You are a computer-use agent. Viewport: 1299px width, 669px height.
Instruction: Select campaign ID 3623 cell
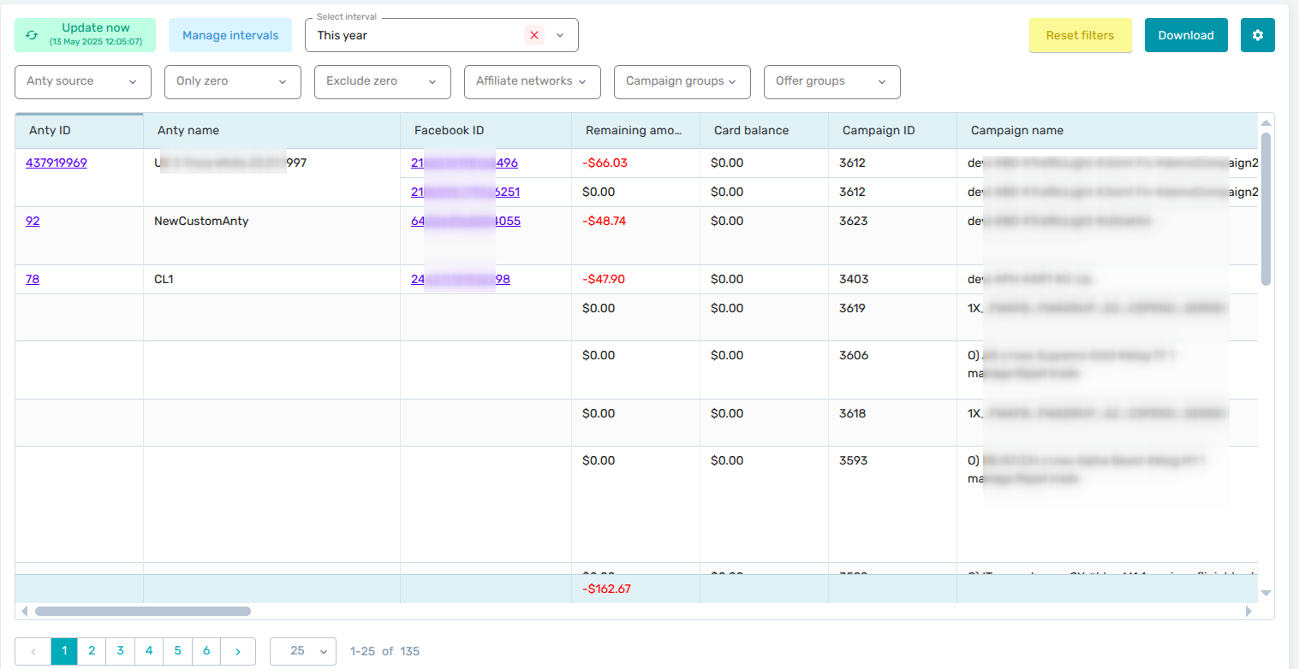tap(892, 235)
